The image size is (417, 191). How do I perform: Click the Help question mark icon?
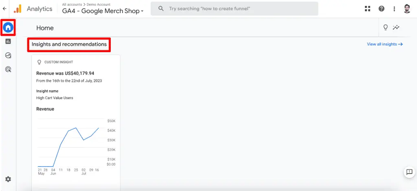(382, 9)
